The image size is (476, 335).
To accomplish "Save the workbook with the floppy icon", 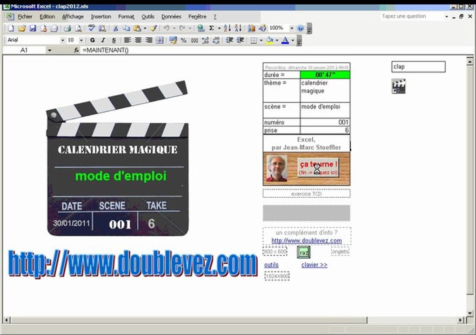I will [x=33, y=28].
